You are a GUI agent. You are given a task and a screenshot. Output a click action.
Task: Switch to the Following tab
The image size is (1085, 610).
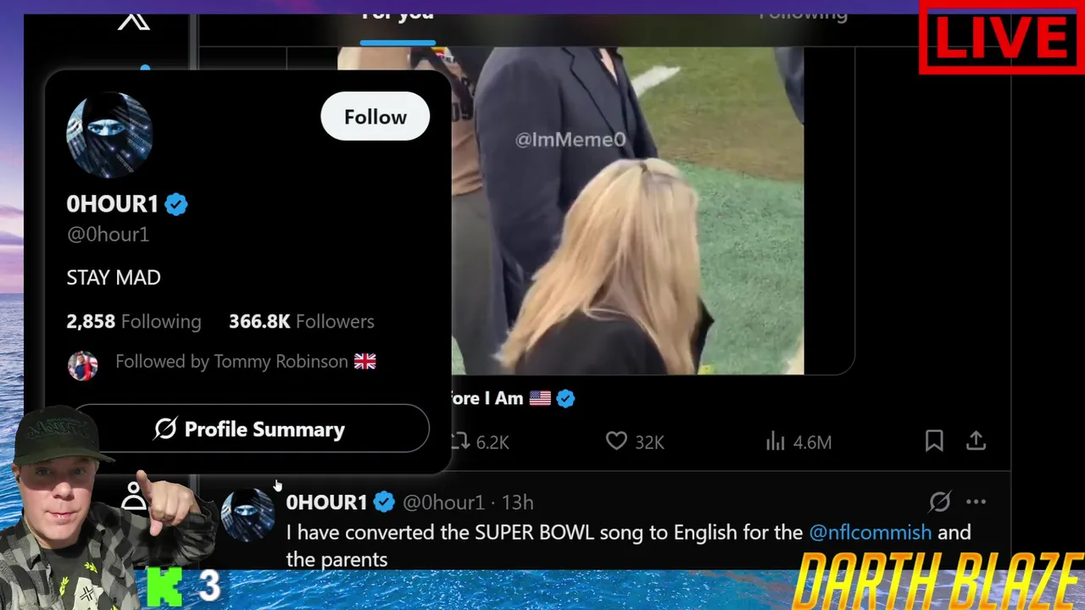click(803, 13)
